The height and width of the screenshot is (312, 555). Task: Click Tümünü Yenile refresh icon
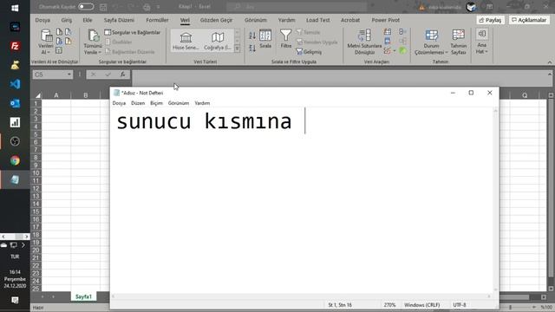93,36
